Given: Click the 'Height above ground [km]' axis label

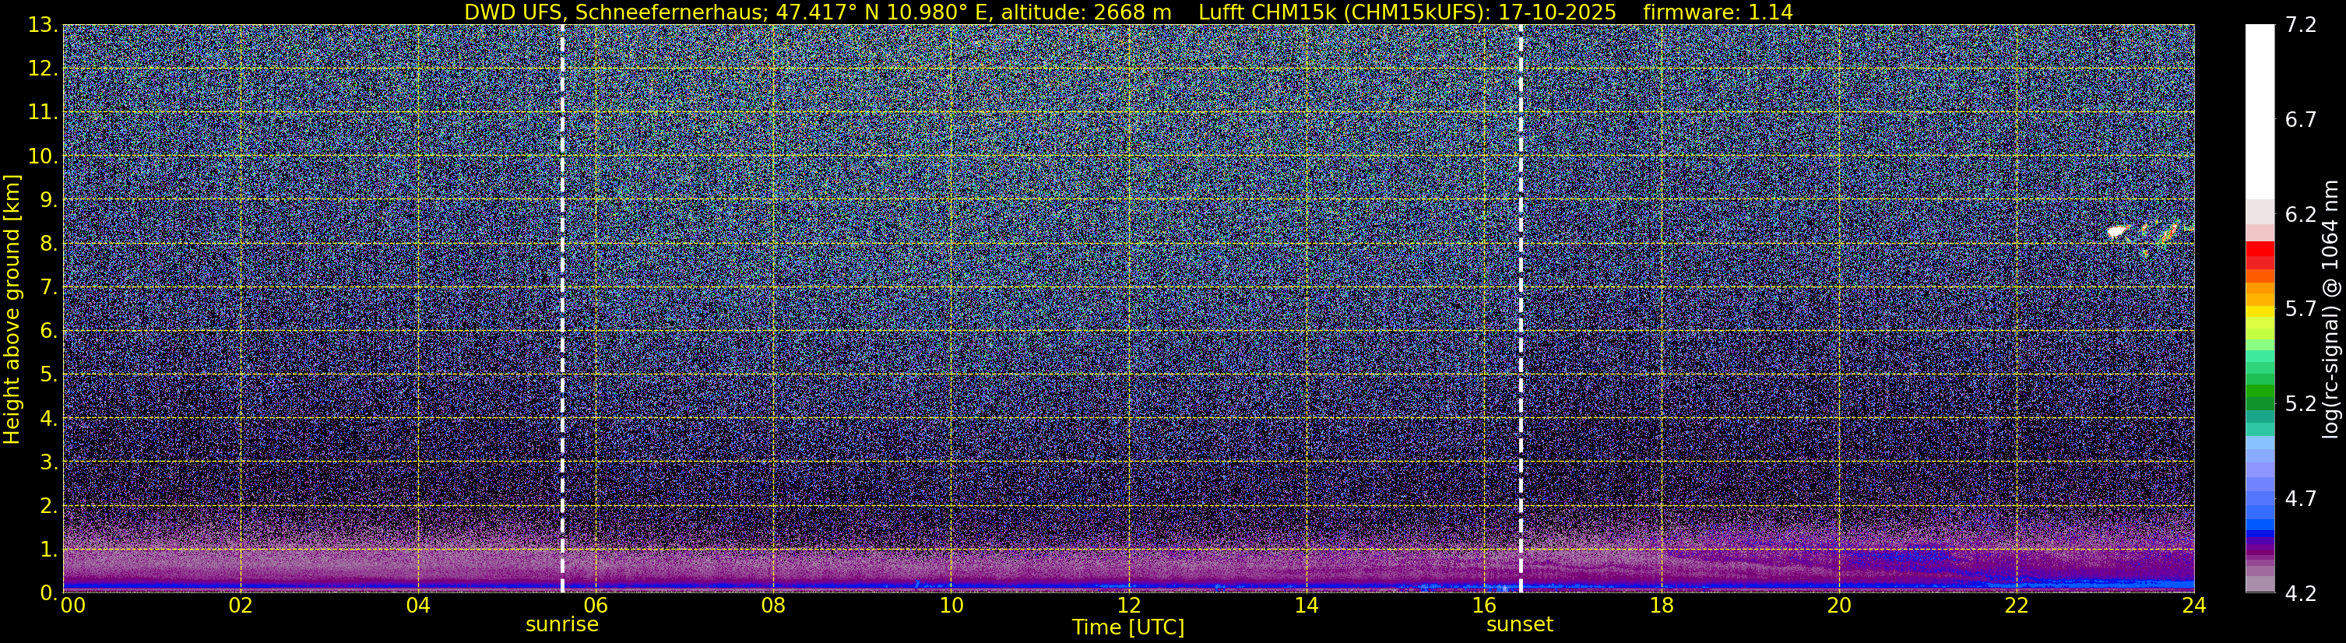Looking at the screenshot, I should pos(12,309).
